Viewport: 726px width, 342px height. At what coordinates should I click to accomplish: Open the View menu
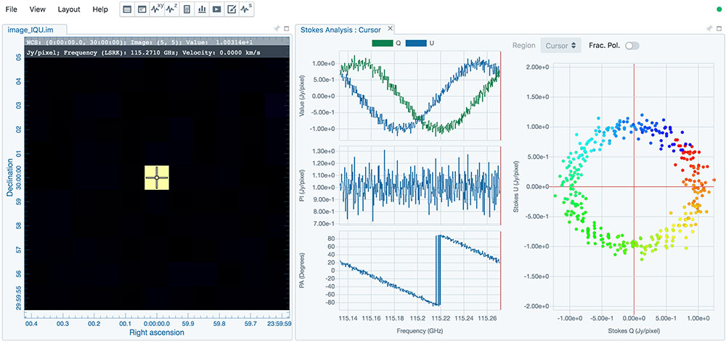pyautogui.click(x=38, y=9)
